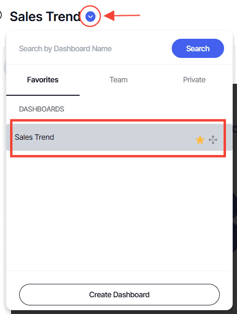Click the blue Search button
Screen dimensions: 237x314
coord(198,48)
